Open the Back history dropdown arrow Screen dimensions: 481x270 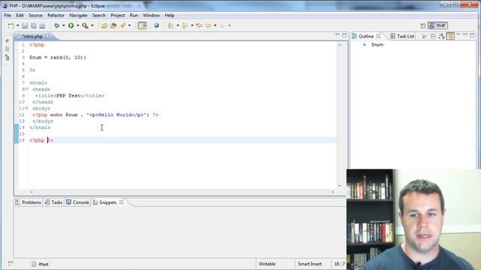(x=215, y=25)
